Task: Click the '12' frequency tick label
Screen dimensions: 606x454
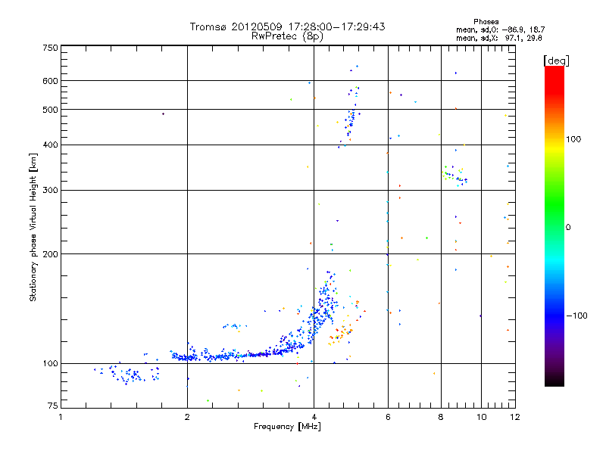Action: 515,417
